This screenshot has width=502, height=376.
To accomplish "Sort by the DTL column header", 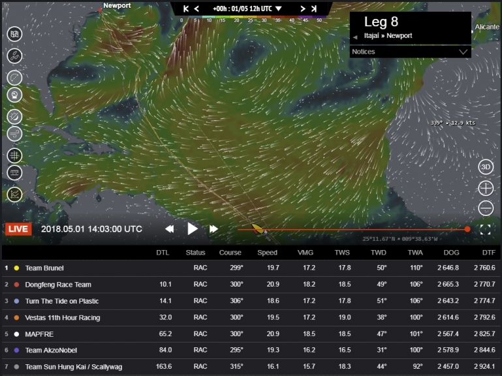I will coord(163,253).
